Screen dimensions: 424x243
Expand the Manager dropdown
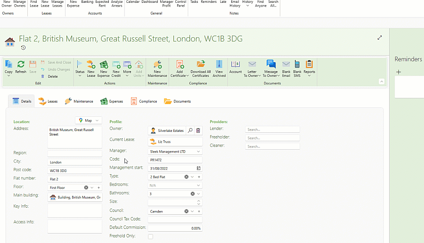coord(198,152)
